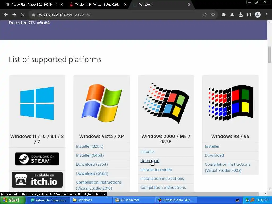The width and height of the screenshot is (272, 204).
Task: Go back to the previous page
Action: pyautogui.click(x=6, y=15)
